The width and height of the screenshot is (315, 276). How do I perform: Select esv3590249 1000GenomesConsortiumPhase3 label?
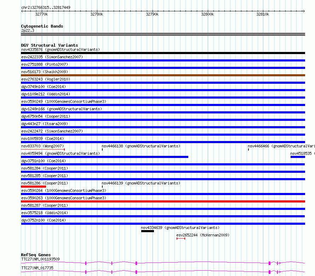[x=64, y=101]
